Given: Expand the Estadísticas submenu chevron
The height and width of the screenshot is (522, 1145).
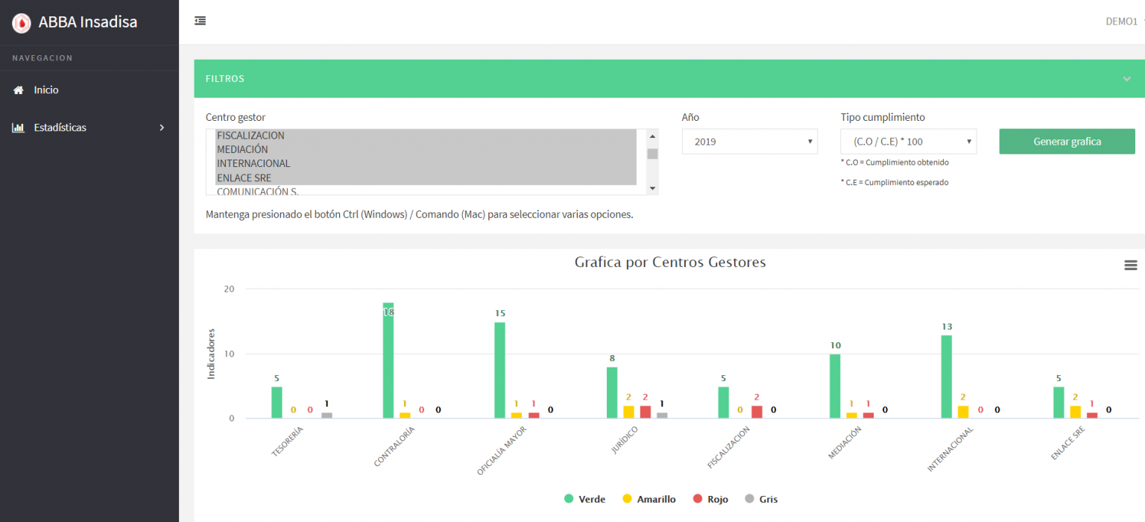Looking at the screenshot, I should (162, 128).
